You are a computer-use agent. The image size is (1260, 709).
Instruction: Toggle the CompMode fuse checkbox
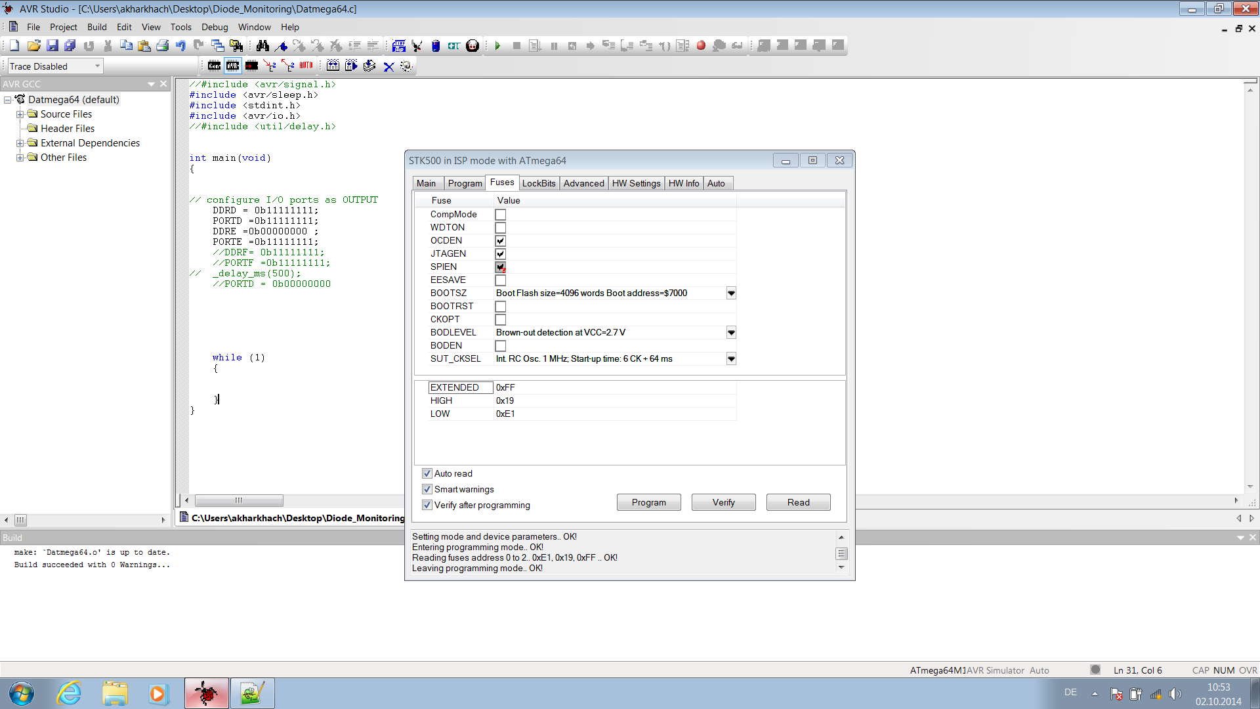pos(500,215)
